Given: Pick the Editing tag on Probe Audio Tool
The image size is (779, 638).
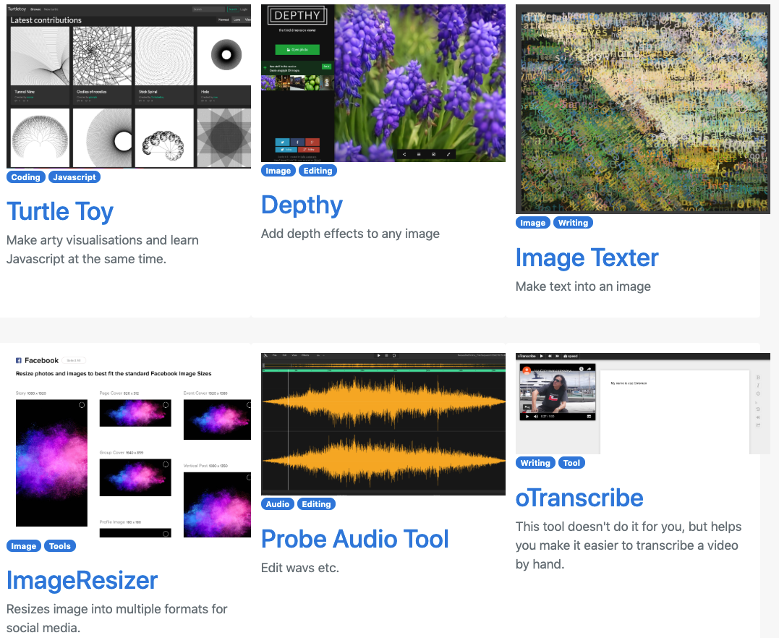Looking at the screenshot, I should coord(317,504).
